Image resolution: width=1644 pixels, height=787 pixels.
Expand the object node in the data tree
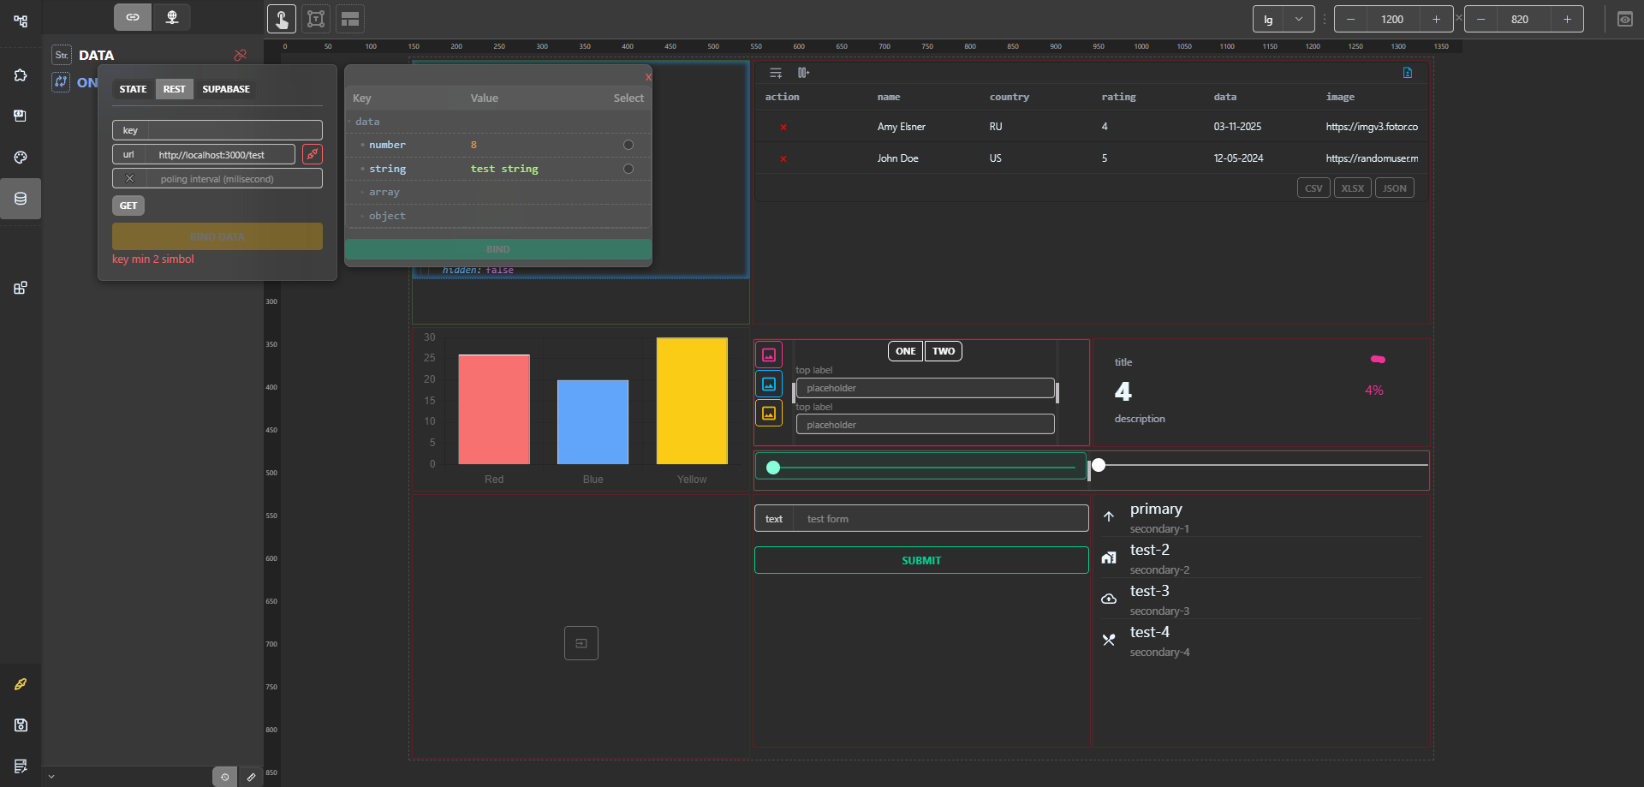pyautogui.click(x=363, y=216)
